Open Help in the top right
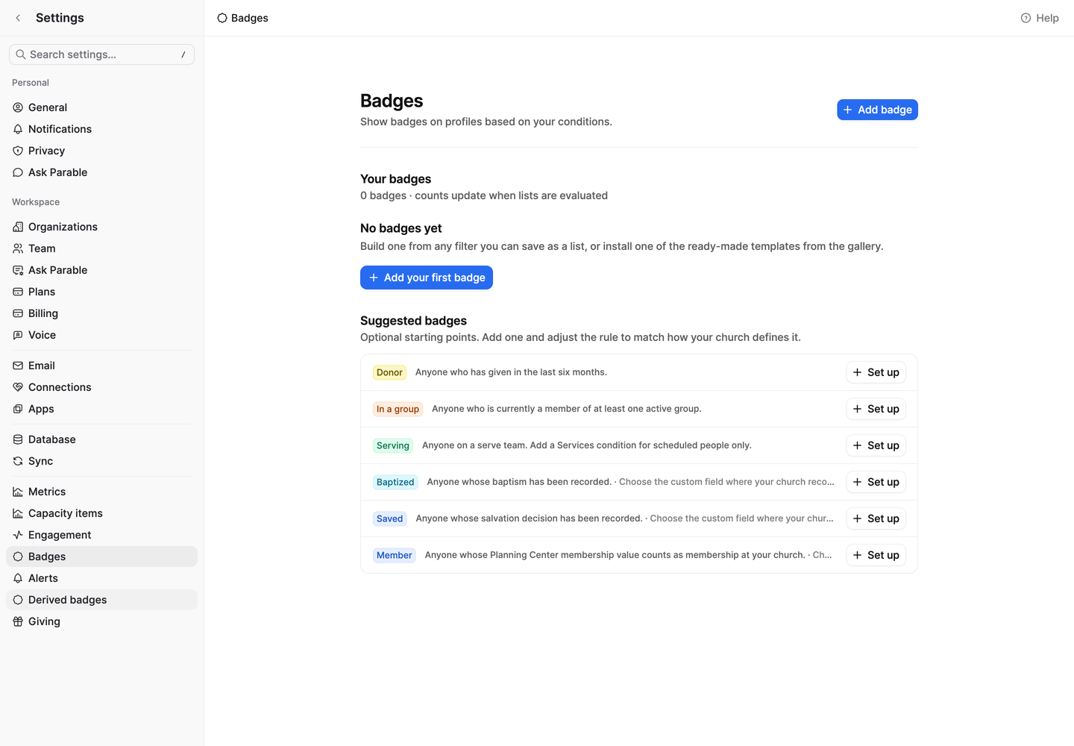 (x=1040, y=18)
